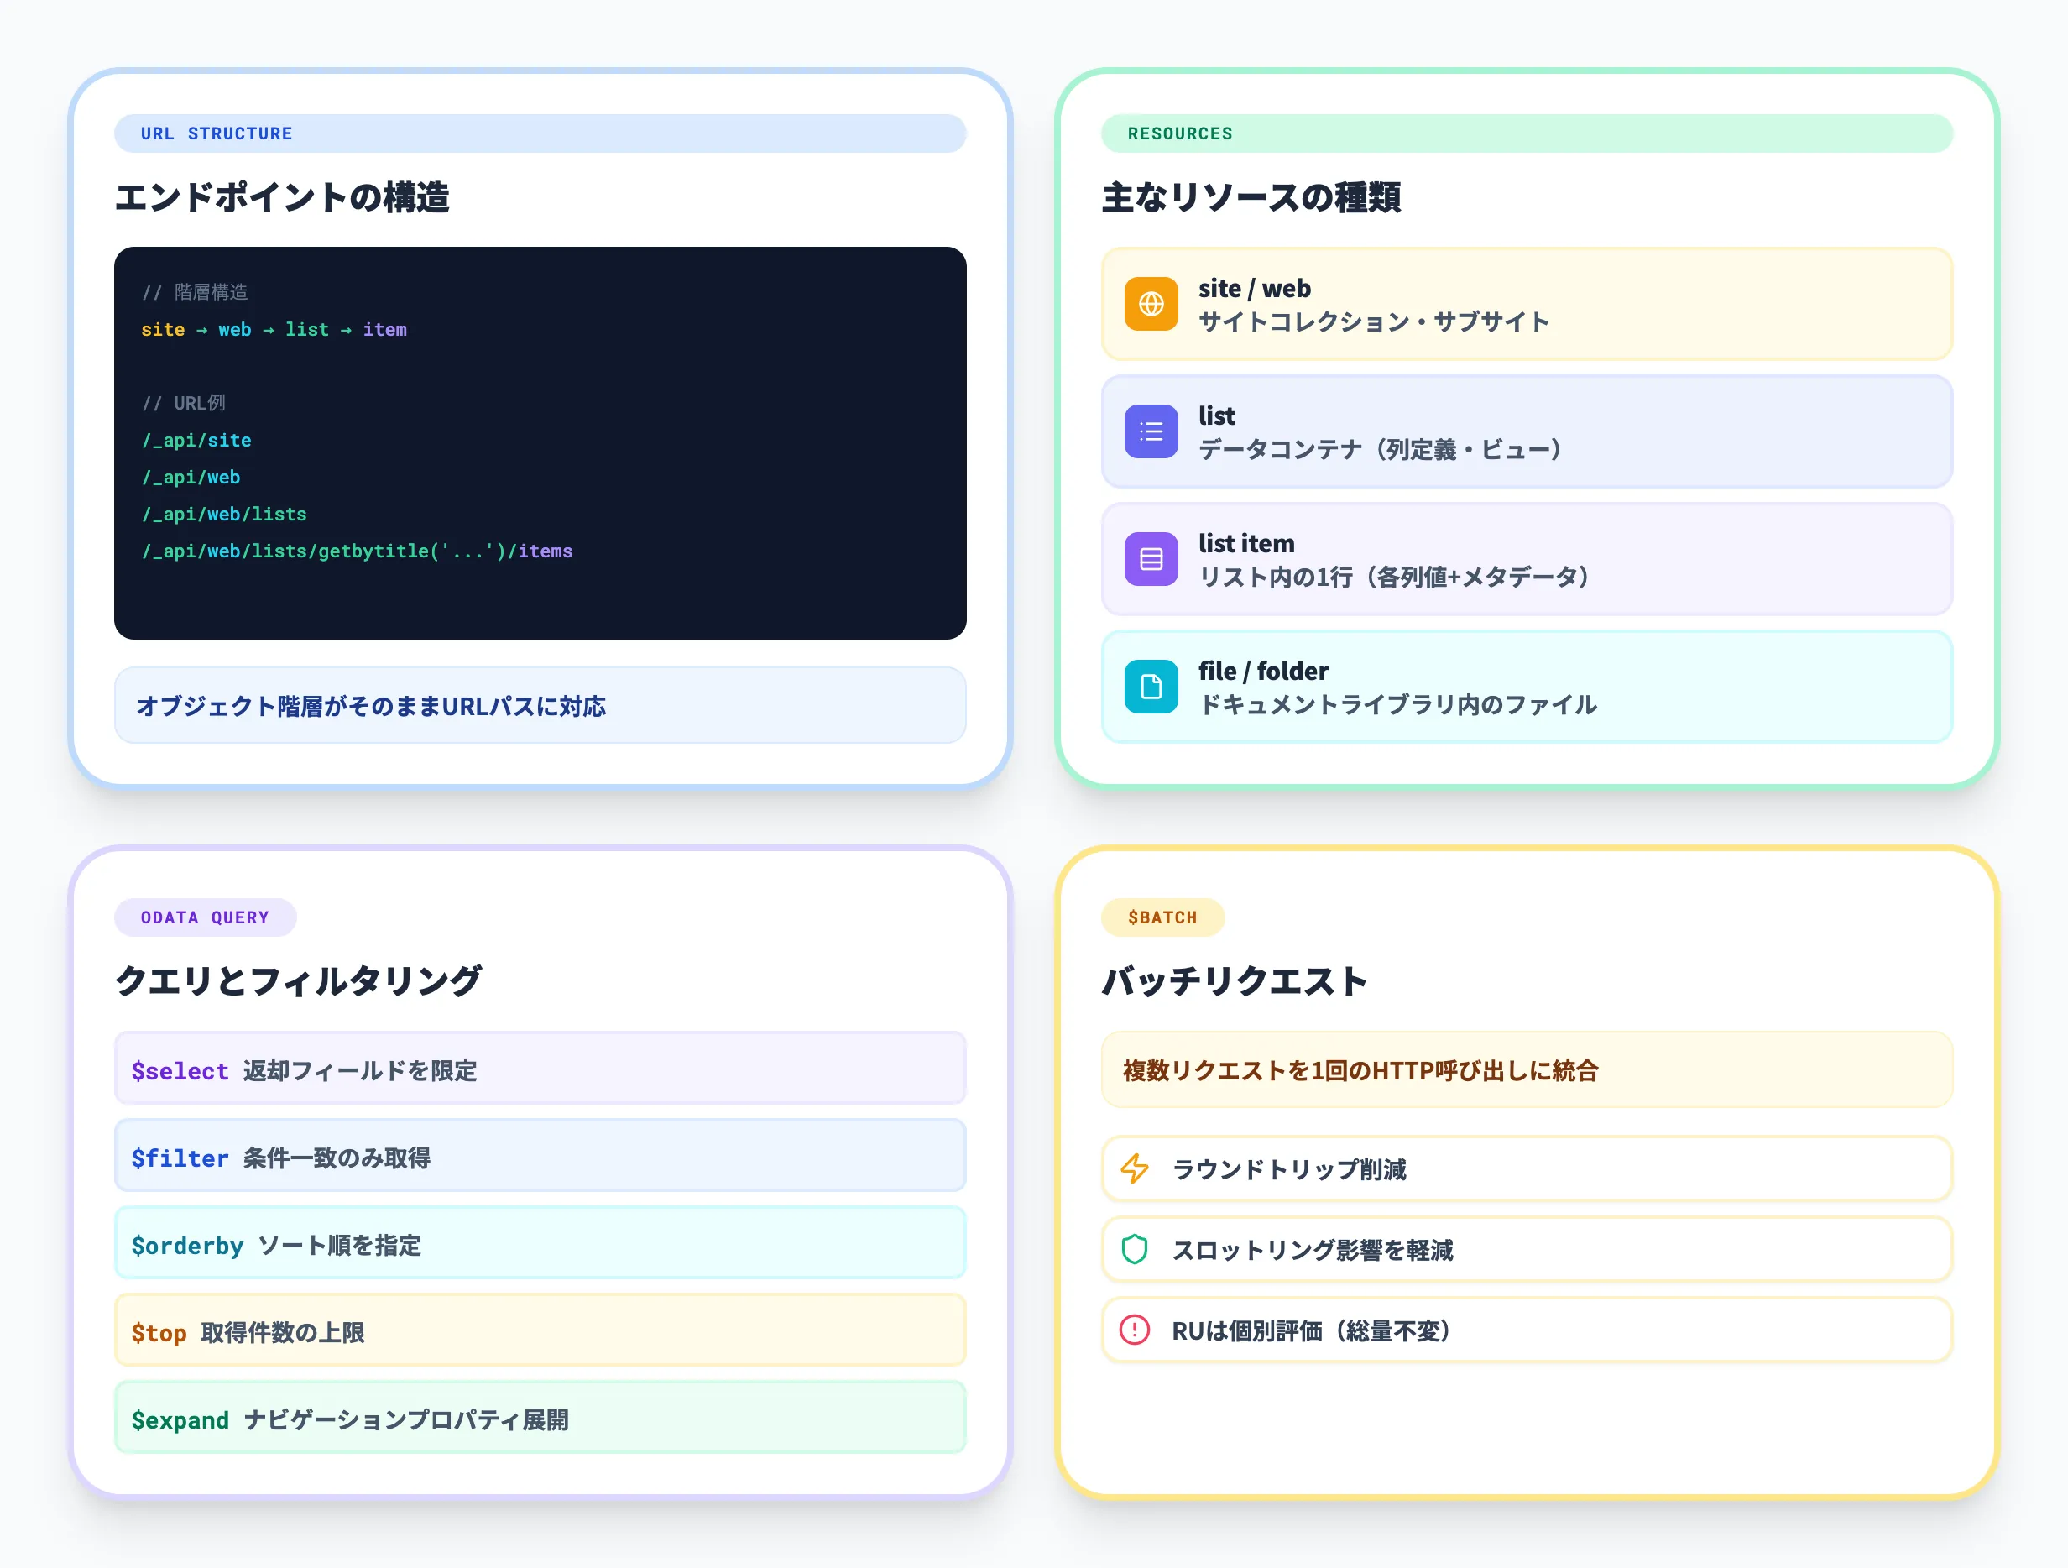
Task: Click the /_api/site URL example
Action: click(x=197, y=440)
